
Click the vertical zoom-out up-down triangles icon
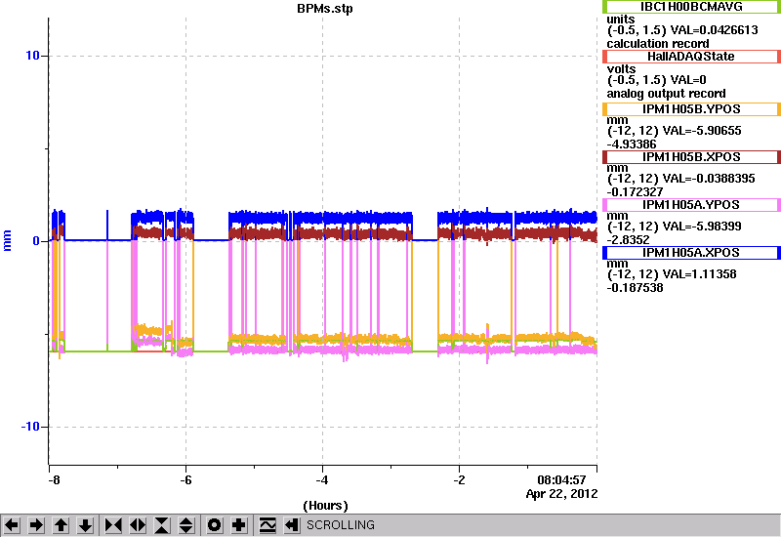tap(186, 525)
